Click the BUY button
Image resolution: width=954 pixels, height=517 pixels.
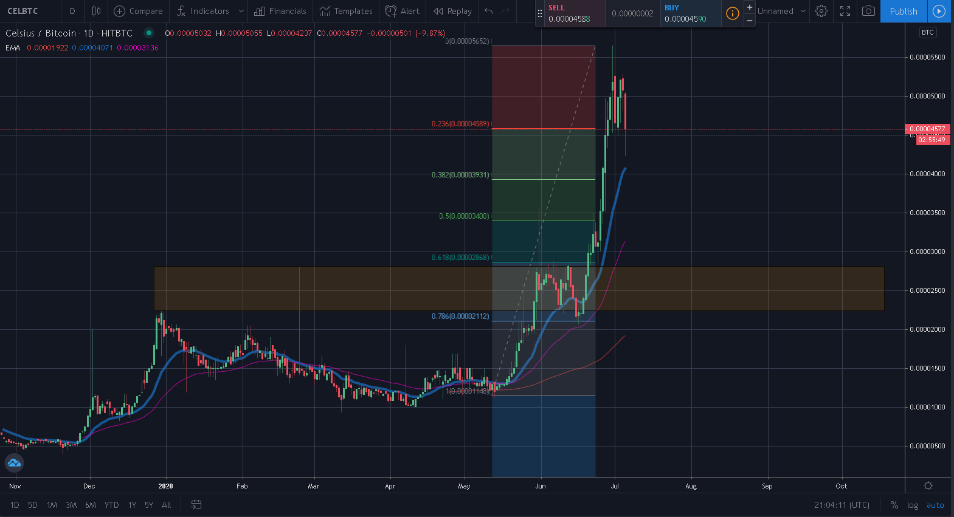pos(691,13)
